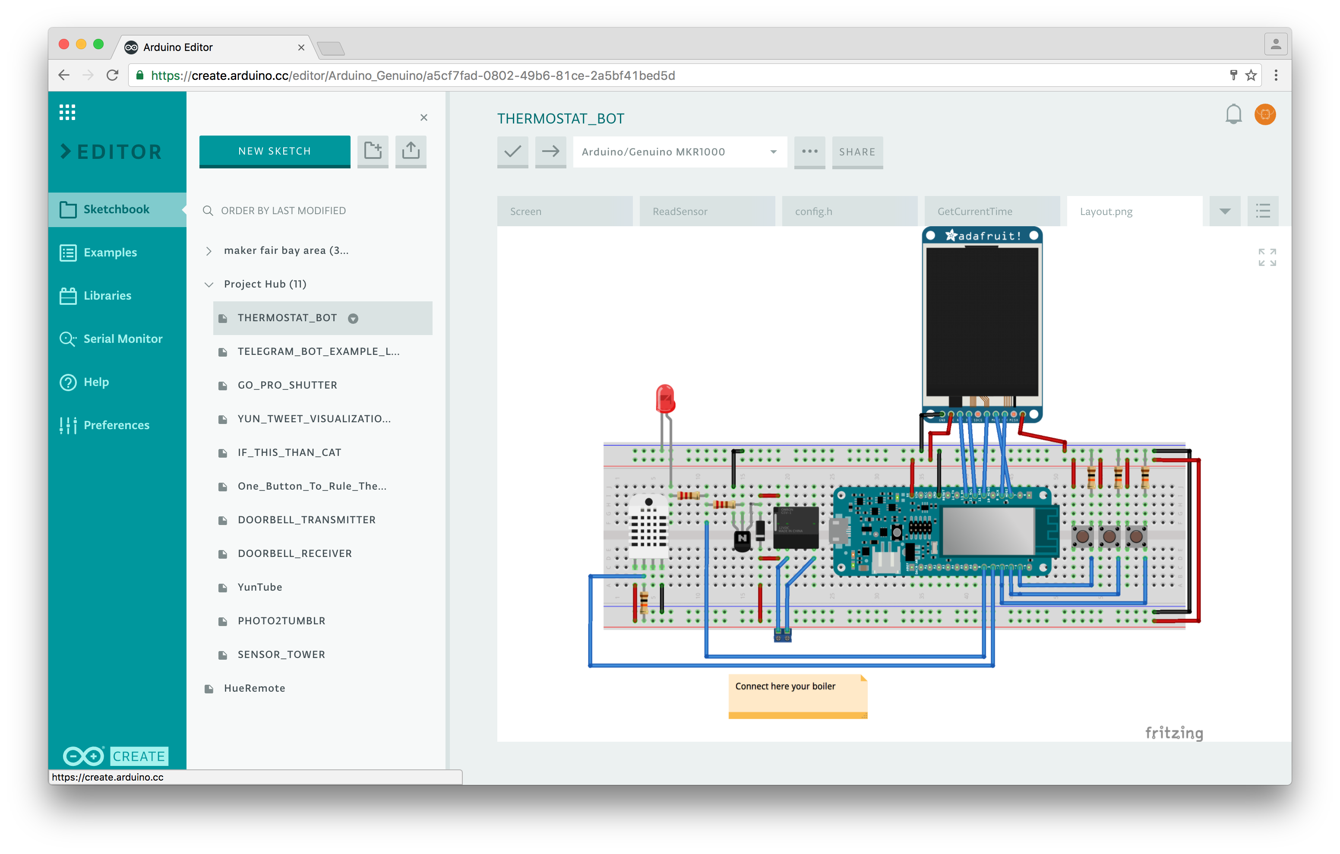Select the Arduino/Genuino MRK1000 dropdown
Image resolution: width=1340 pixels, height=854 pixels.
click(x=677, y=151)
